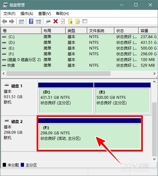Select the 恢复 volume row
The image size is (158, 176).
click(x=79, y=65)
